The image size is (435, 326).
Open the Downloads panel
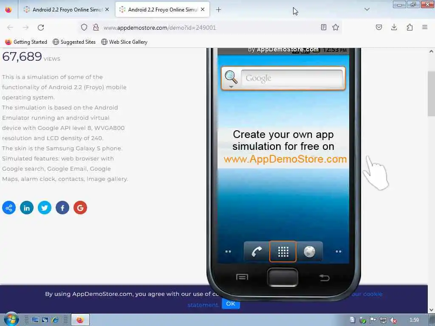coord(394,27)
